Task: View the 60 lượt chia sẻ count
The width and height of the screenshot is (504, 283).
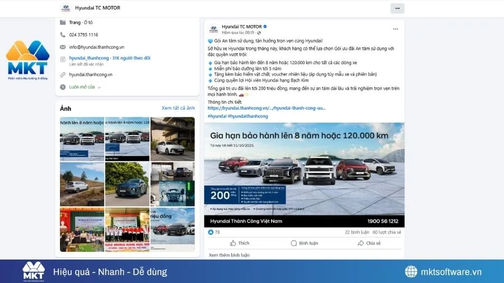Action: 386,232
